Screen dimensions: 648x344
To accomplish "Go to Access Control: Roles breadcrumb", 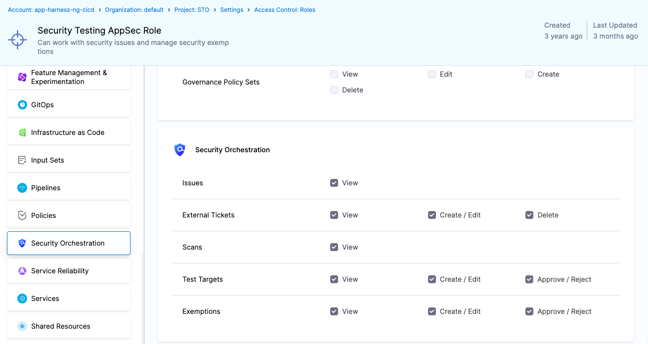I will click(285, 10).
